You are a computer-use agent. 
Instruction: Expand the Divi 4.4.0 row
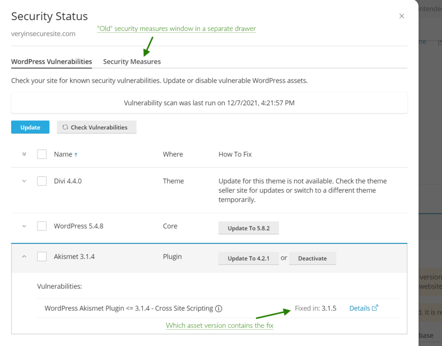click(24, 181)
